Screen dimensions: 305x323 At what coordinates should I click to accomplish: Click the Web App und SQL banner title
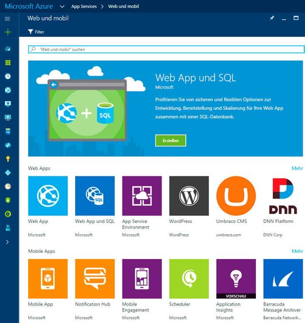pyautogui.click(x=195, y=78)
